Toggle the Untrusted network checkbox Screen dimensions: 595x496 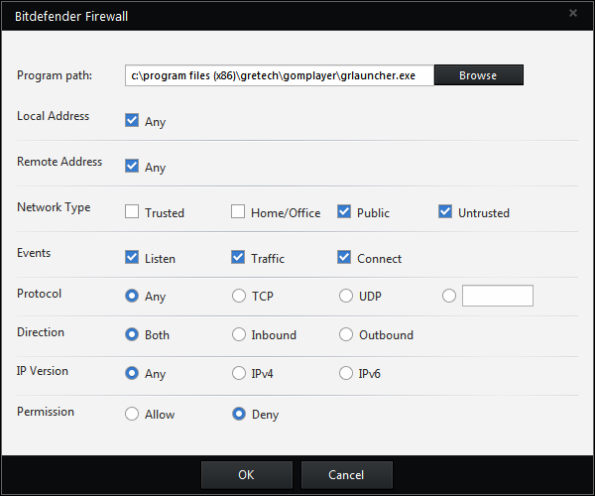click(x=445, y=211)
